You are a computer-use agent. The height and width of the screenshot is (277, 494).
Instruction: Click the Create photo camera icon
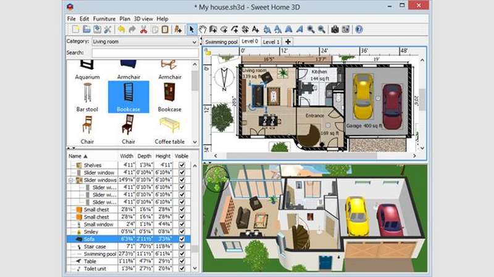(x=335, y=30)
